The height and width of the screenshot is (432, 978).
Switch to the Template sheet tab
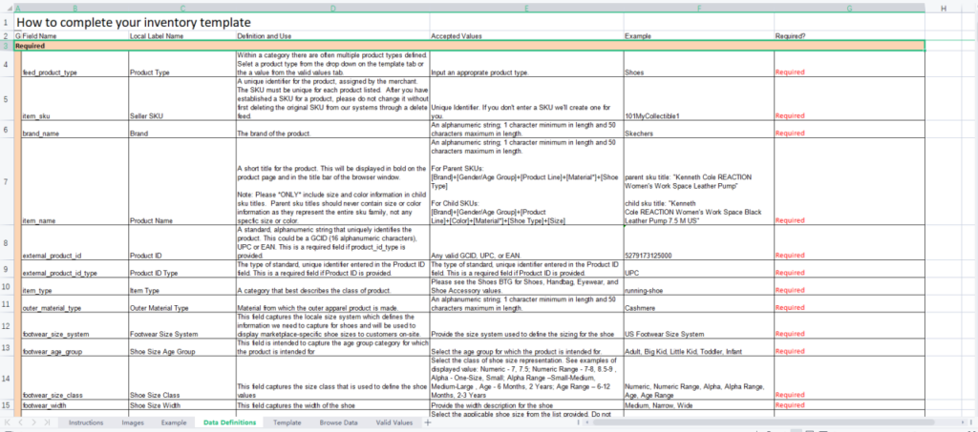tap(287, 422)
